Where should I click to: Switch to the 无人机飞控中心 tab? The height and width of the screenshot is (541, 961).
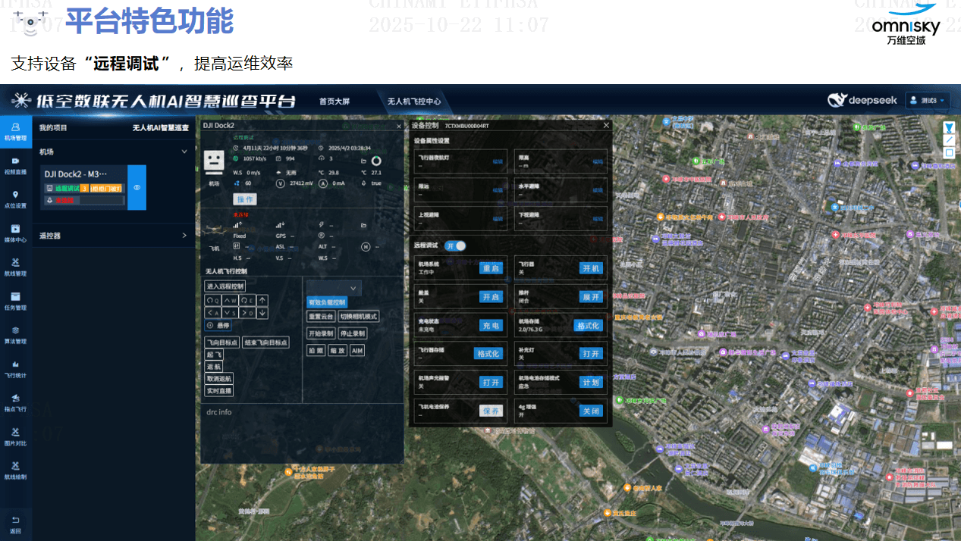coord(414,101)
